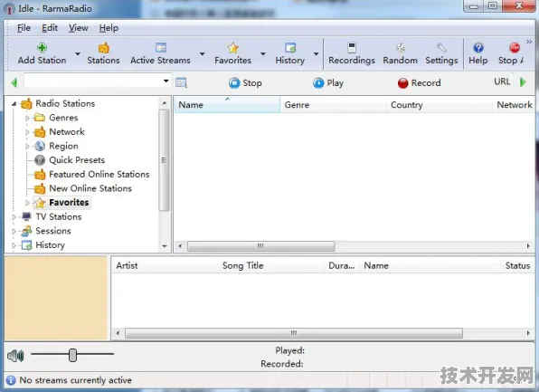Click the Add Station toolbar icon
The height and width of the screenshot is (392, 539).
tap(42, 48)
